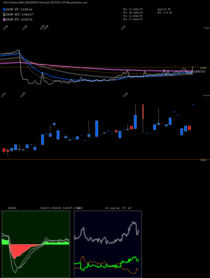Click the 1203.85 current price label
Screen dimensions: 210x278
click(x=199, y=72)
